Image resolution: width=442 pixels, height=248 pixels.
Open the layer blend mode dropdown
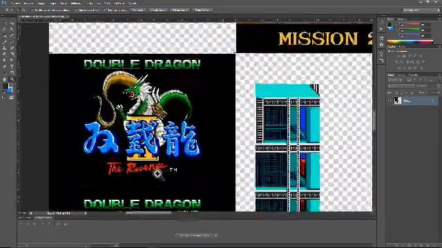401,86
